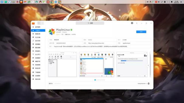Viewport: 184px width, 103px height.
Task: Open the keyboard icon in system tray
Action: 147,2
